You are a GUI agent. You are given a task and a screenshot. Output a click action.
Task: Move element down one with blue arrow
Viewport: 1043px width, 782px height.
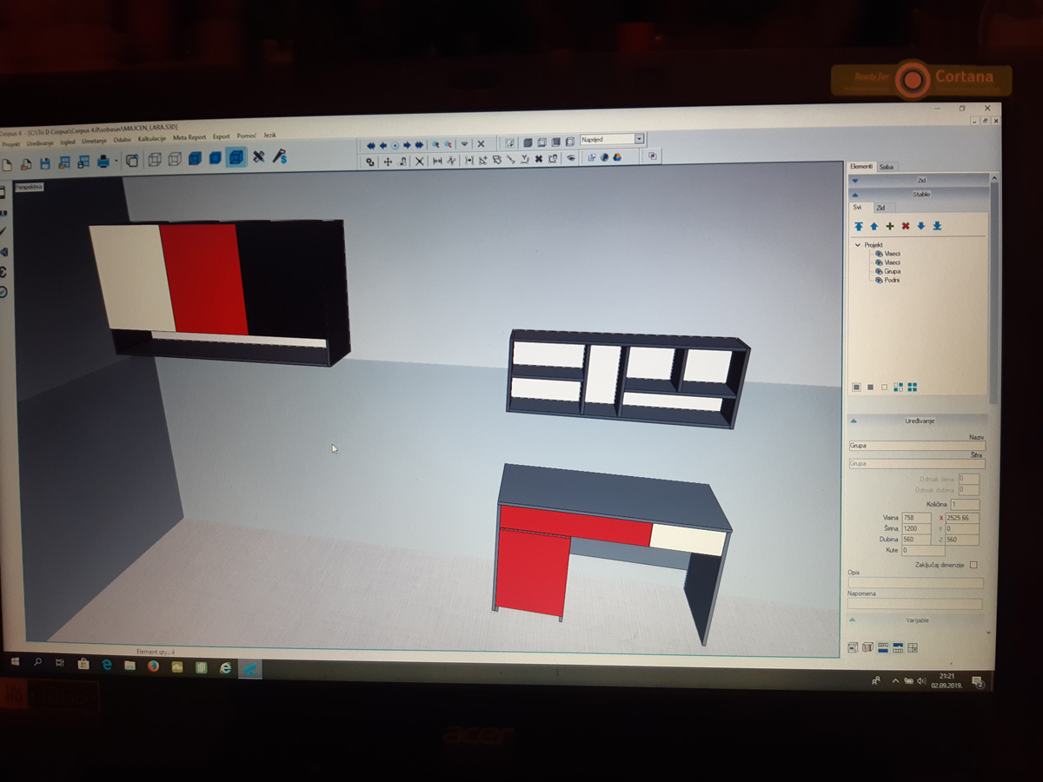point(921,226)
